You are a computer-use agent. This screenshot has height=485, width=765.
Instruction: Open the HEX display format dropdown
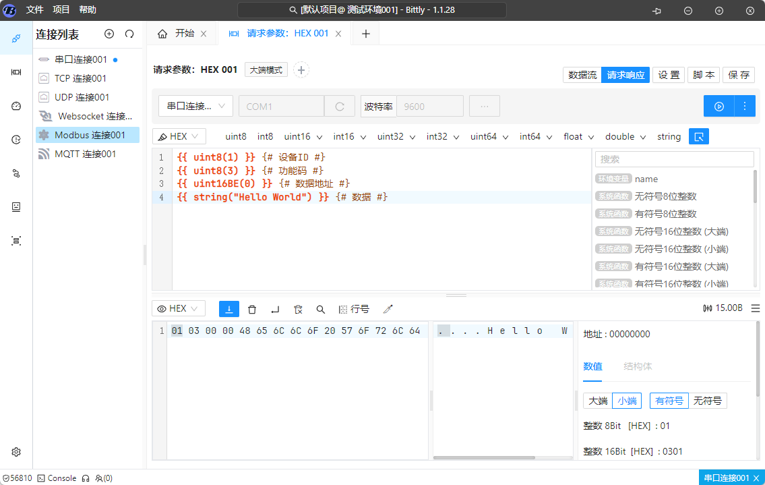pyautogui.click(x=178, y=308)
